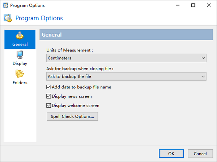Disable the Display news screen checkbox
This screenshot has height=162, width=217.
[x=49, y=96]
